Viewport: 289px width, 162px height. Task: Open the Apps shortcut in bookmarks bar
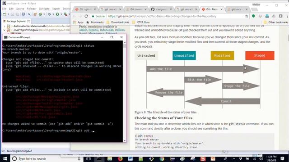click(78, 22)
